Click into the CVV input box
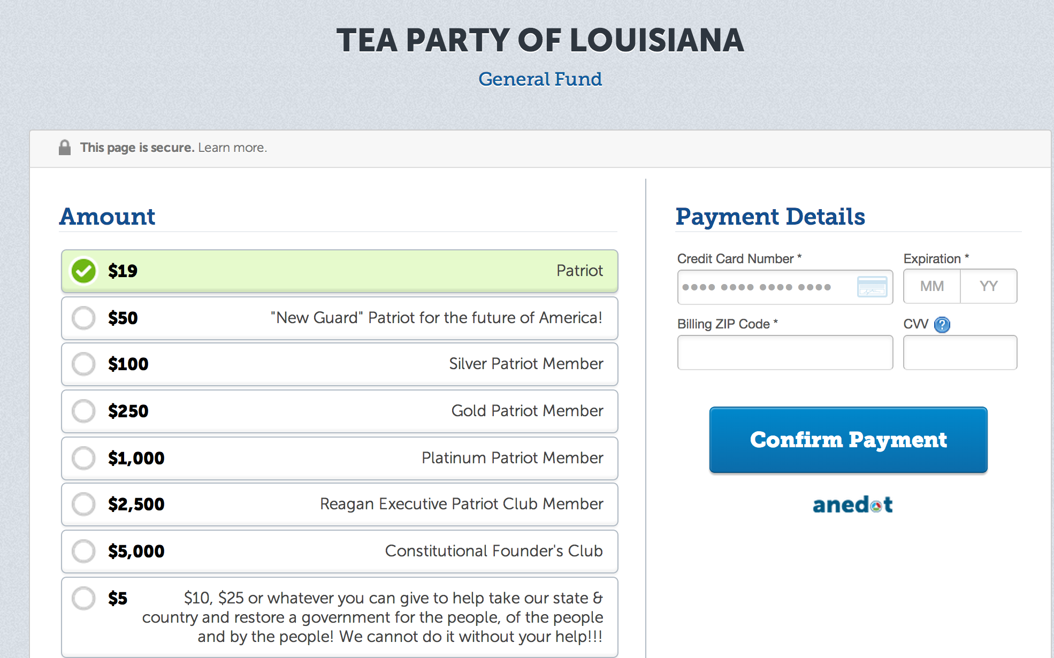The height and width of the screenshot is (658, 1054). click(960, 353)
